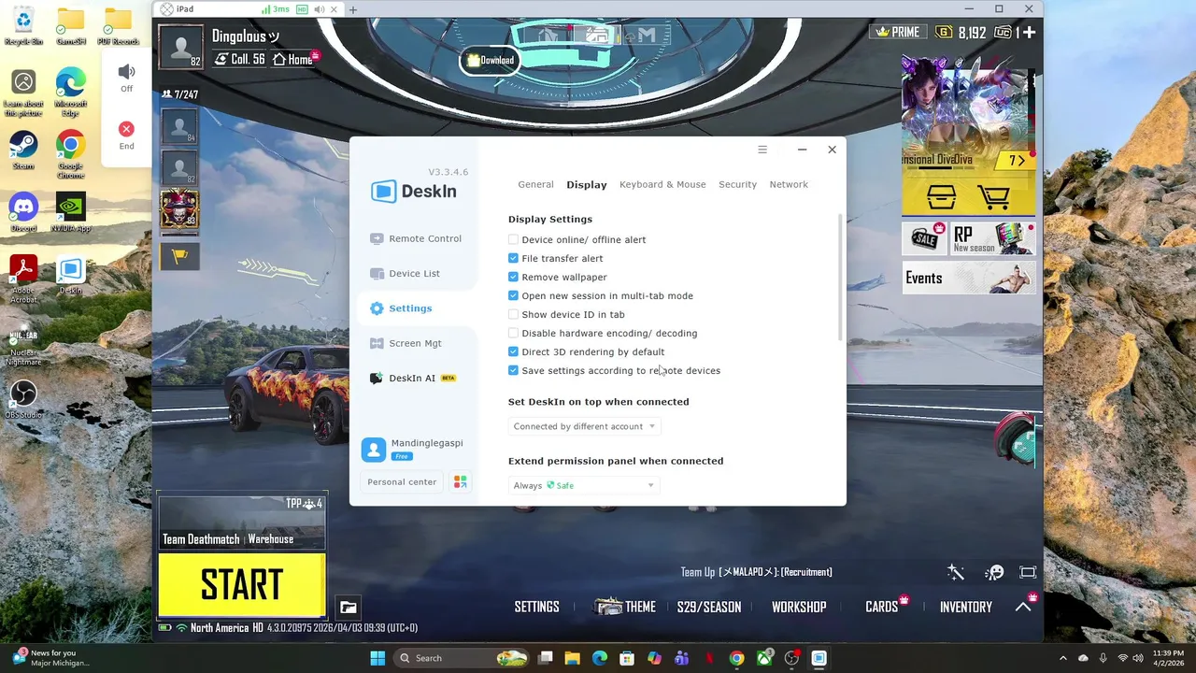Open Discord desktop shortcut

[23, 212]
